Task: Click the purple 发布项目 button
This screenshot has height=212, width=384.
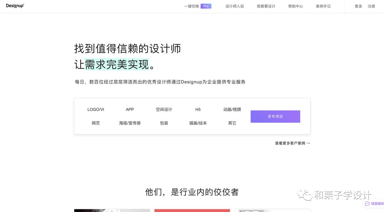Action: coord(275,116)
